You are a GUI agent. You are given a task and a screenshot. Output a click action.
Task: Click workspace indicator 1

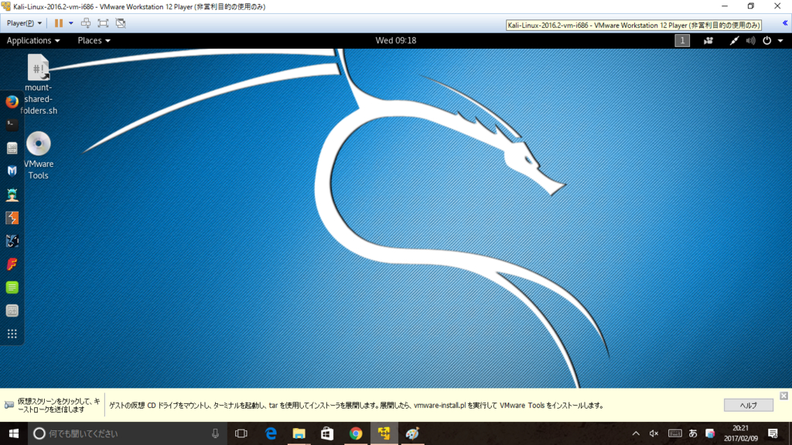click(682, 40)
